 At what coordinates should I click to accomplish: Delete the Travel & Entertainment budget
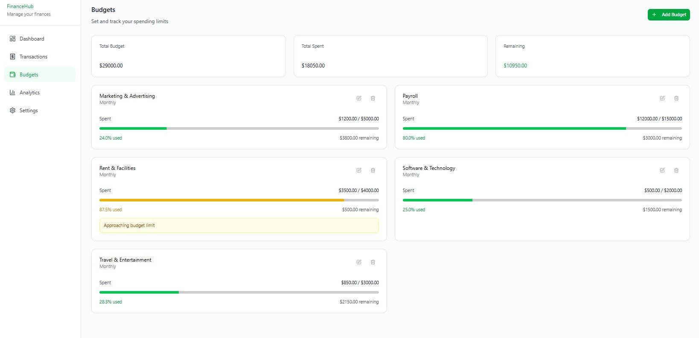point(373,262)
